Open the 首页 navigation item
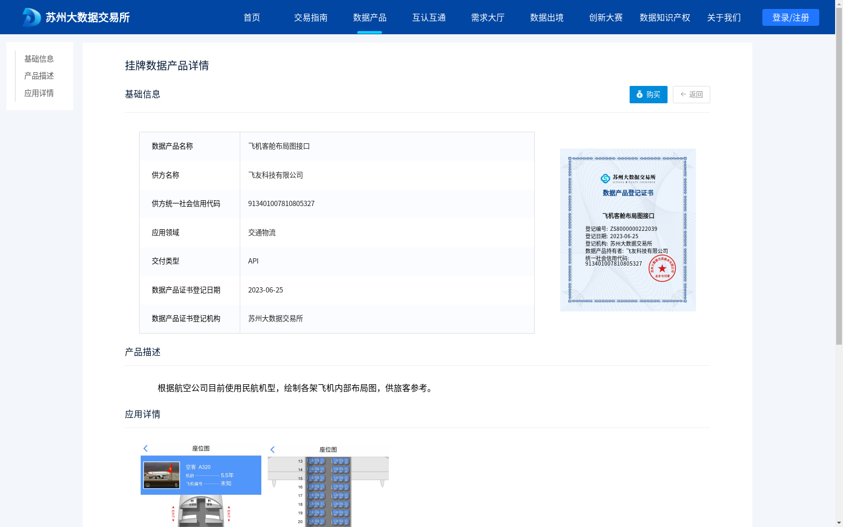843x527 pixels. [x=252, y=17]
